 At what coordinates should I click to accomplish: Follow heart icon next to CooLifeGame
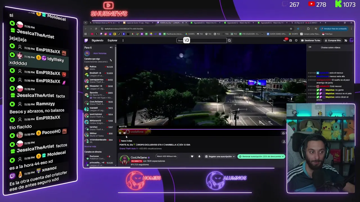click(192, 157)
